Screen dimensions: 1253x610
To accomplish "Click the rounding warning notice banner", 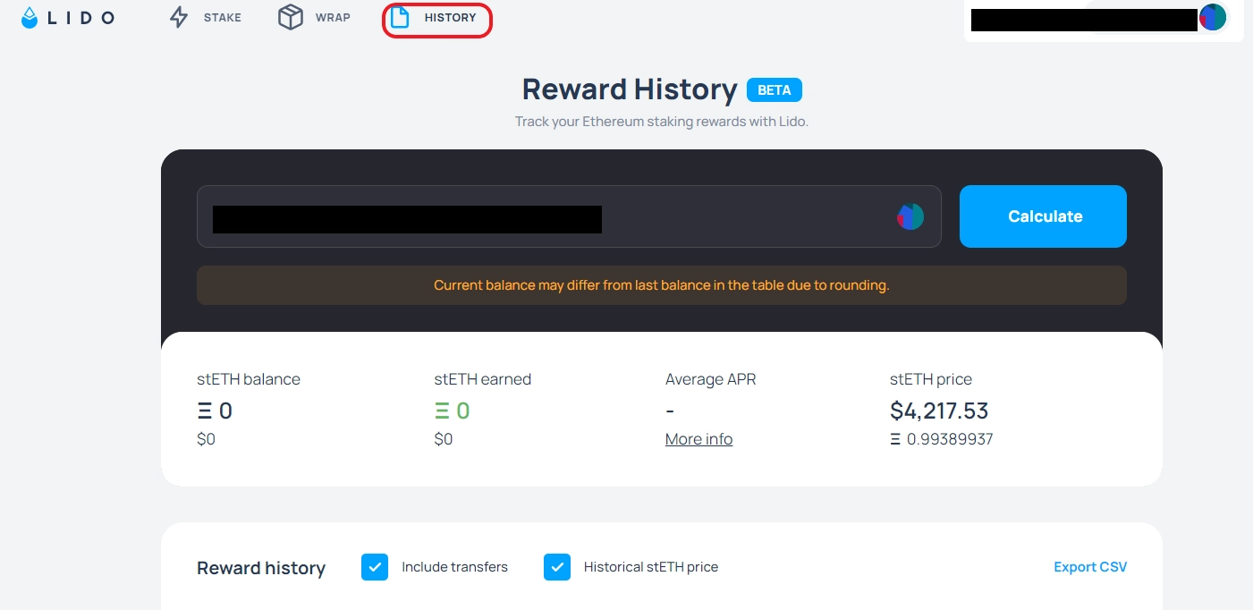I will coord(661,285).
